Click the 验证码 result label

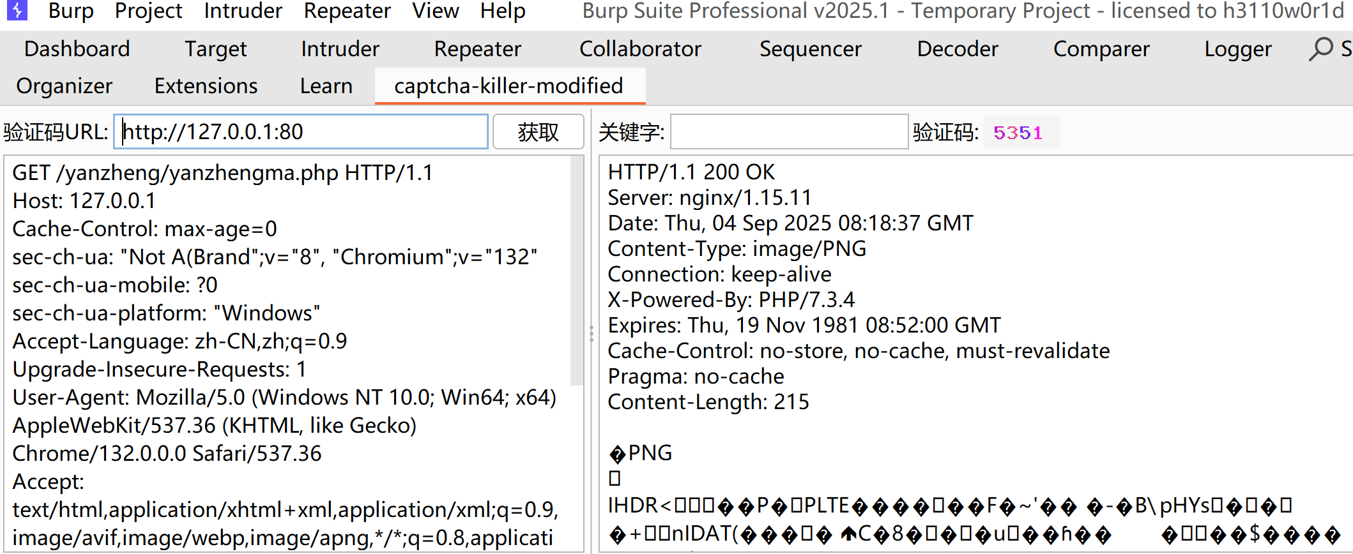tap(945, 132)
